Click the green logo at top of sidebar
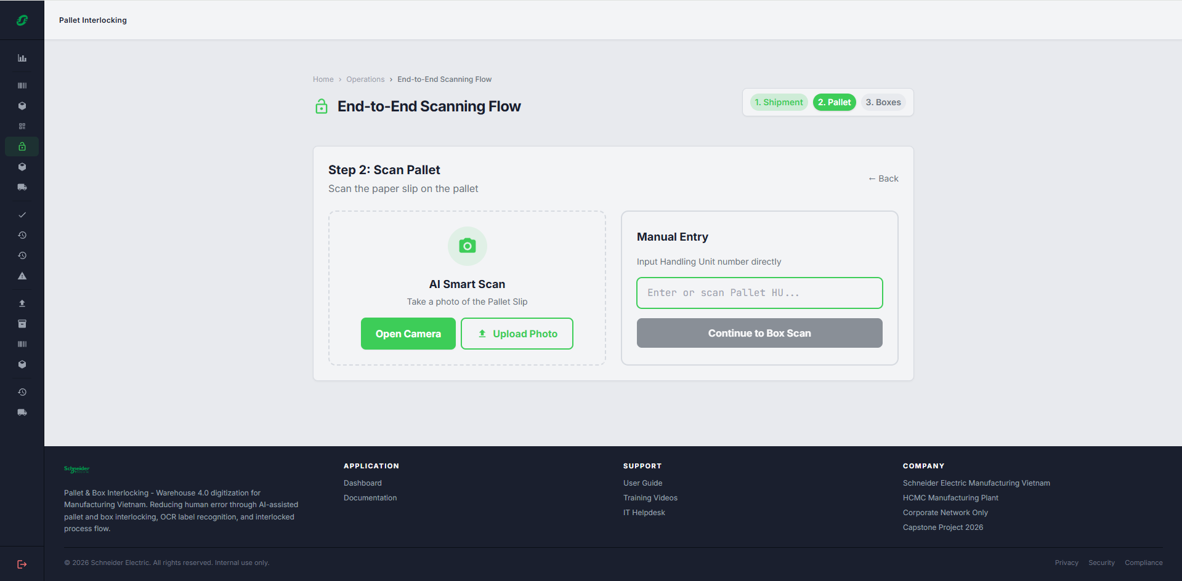The height and width of the screenshot is (581, 1182). (x=22, y=20)
